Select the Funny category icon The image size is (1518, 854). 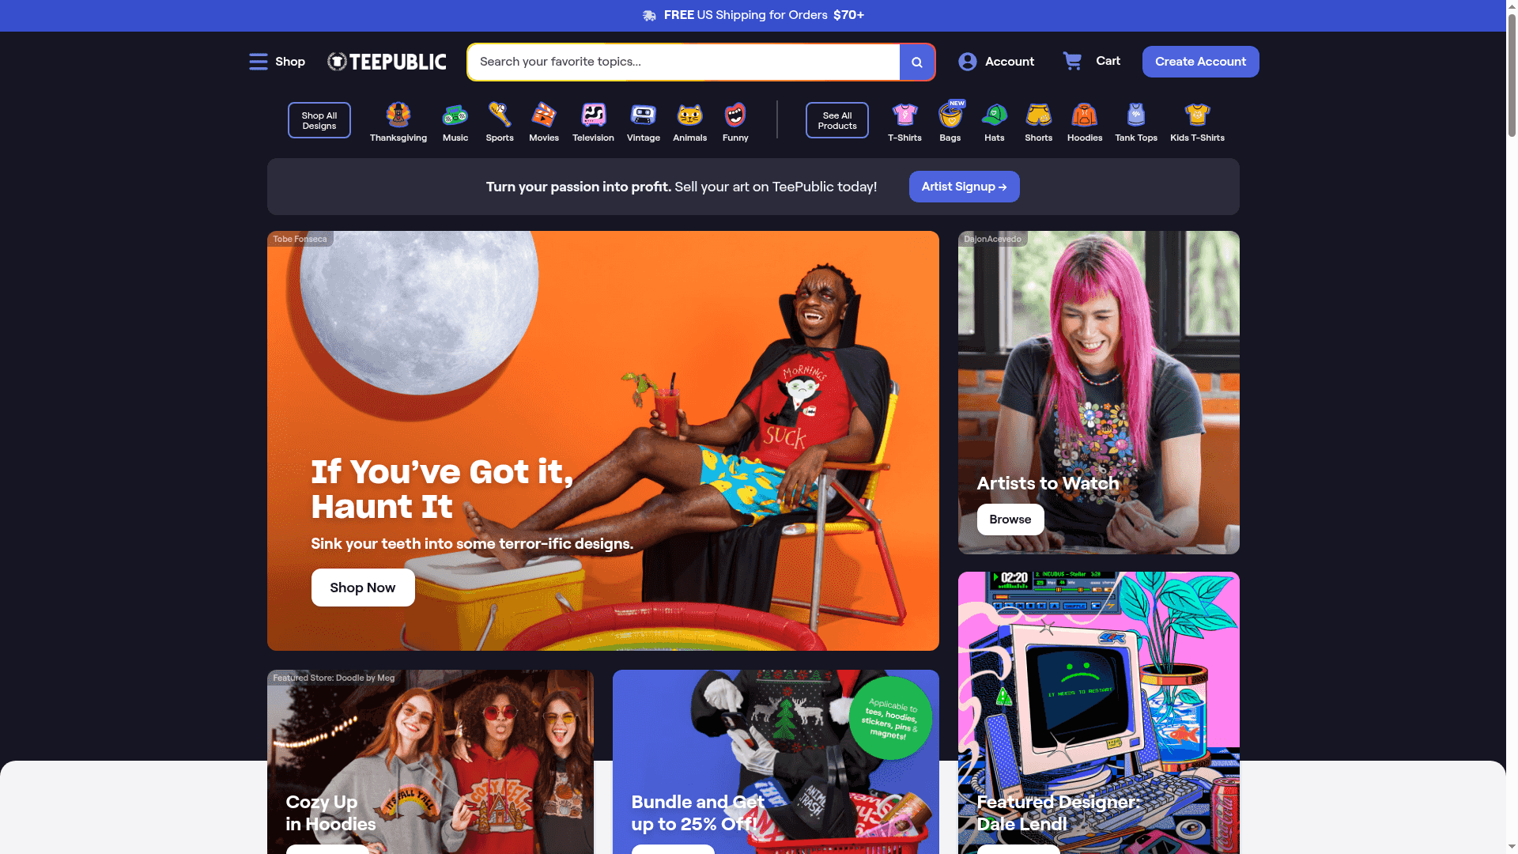point(734,117)
